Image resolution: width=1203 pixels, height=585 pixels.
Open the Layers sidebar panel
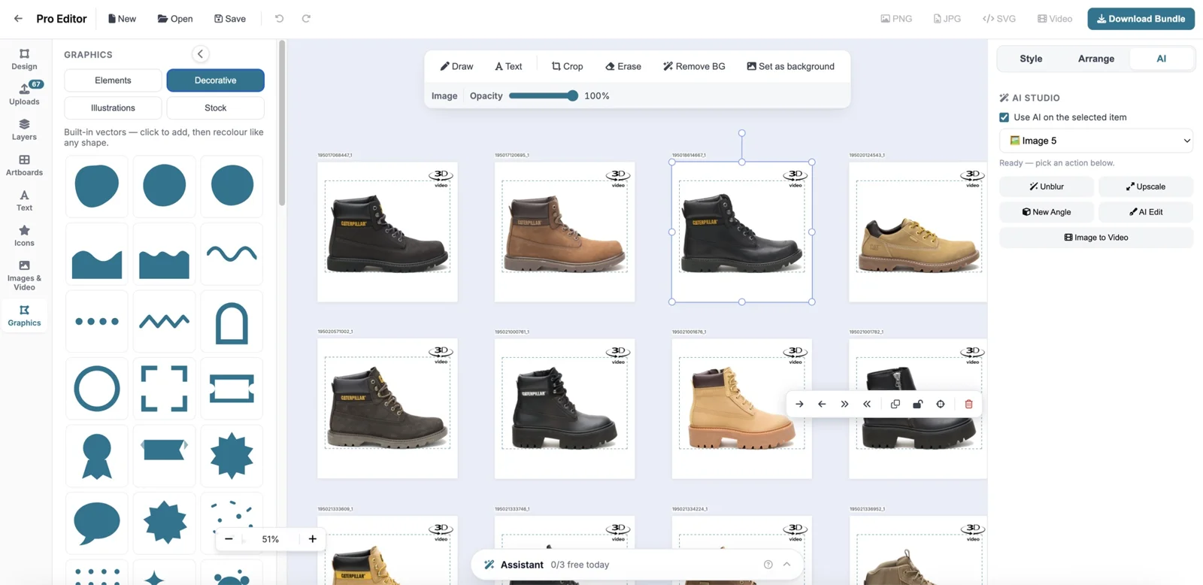tap(24, 129)
